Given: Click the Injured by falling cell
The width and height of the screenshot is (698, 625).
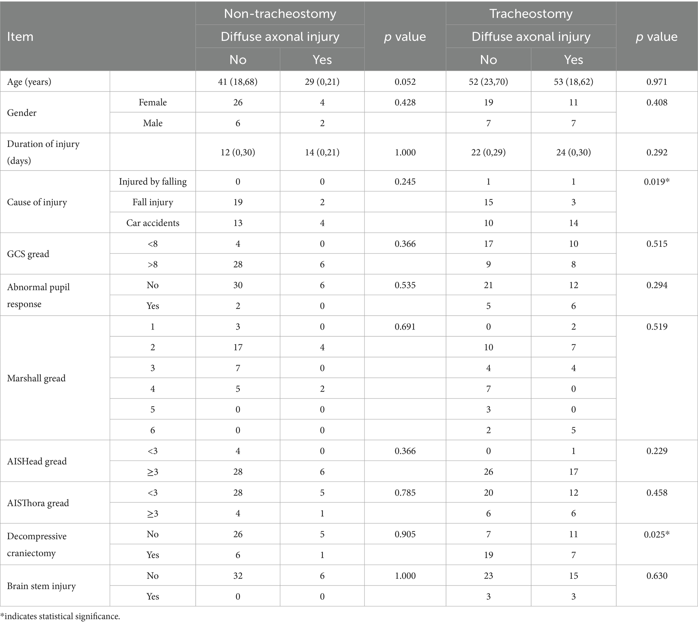Looking at the screenshot, I should [153, 181].
